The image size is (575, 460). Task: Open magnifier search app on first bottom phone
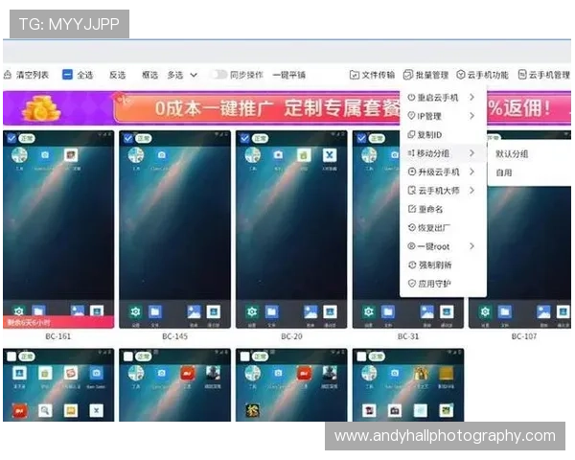[x=45, y=410]
